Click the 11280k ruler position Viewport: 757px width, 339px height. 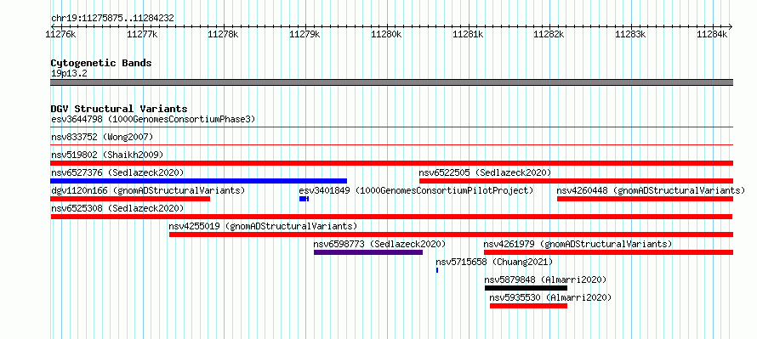pos(386,34)
